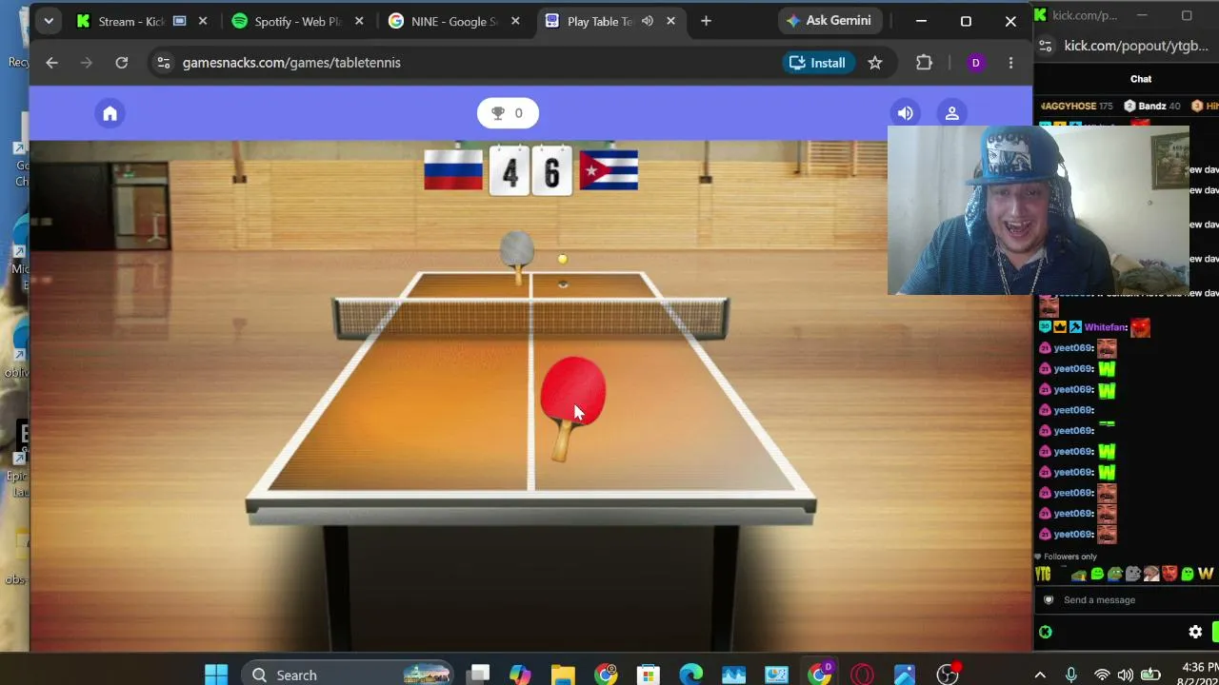The width and height of the screenshot is (1219, 685).
Task: Open the Windows Start menu
Action: [216, 675]
